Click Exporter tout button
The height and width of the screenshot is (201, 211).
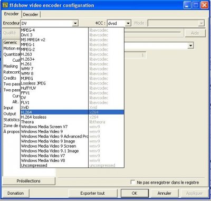point(92,193)
